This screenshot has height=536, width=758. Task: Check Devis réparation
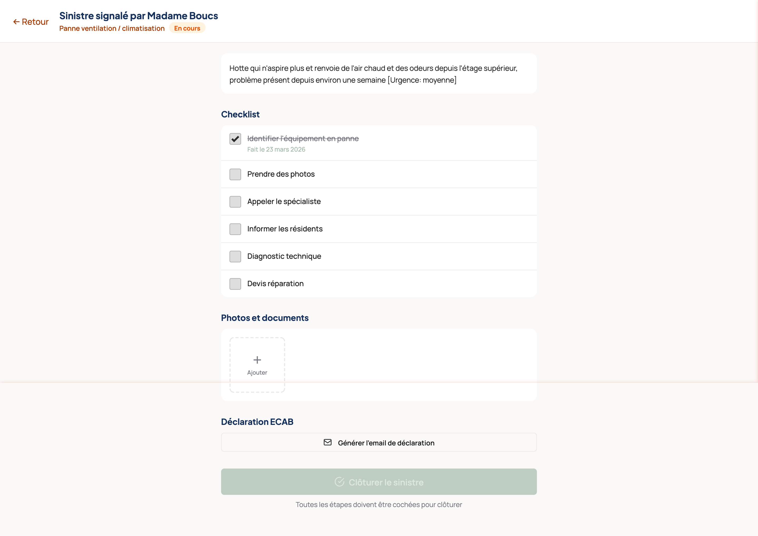(x=235, y=284)
